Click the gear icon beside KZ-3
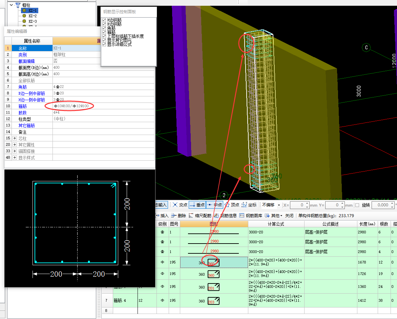Screen dimensions: 397x319 [24, 21]
